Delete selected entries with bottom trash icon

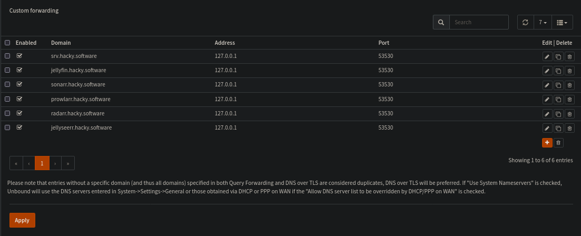pos(559,142)
